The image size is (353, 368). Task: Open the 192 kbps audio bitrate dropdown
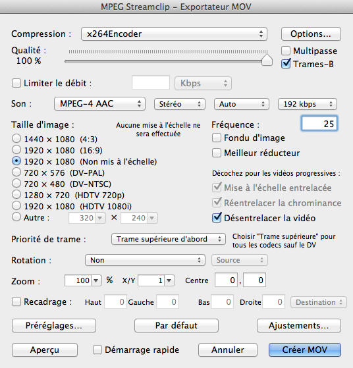pos(308,104)
